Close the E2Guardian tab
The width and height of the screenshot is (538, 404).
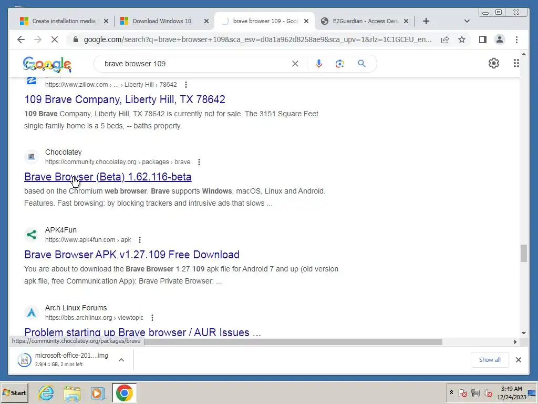pyautogui.click(x=406, y=21)
